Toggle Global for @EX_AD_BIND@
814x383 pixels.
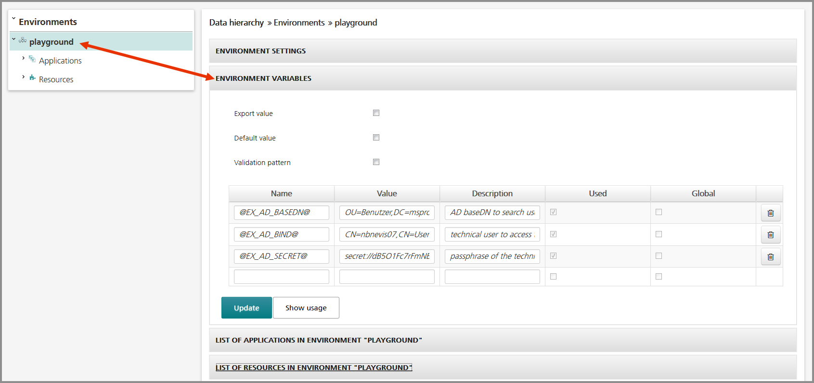pyautogui.click(x=659, y=234)
